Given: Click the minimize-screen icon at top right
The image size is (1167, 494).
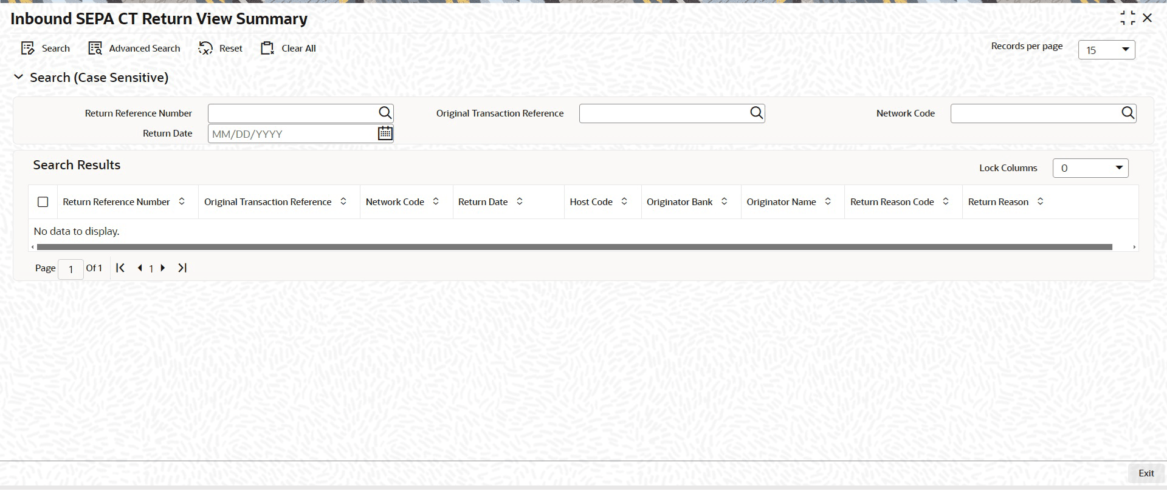Looking at the screenshot, I should point(1127,18).
